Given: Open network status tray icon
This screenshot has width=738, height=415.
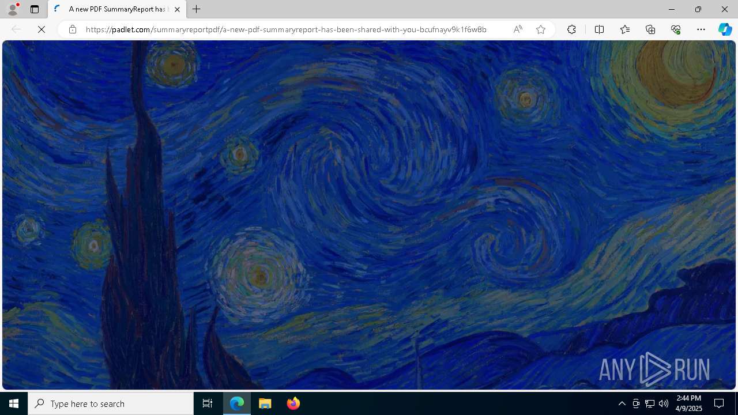Looking at the screenshot, I should 650,403.
